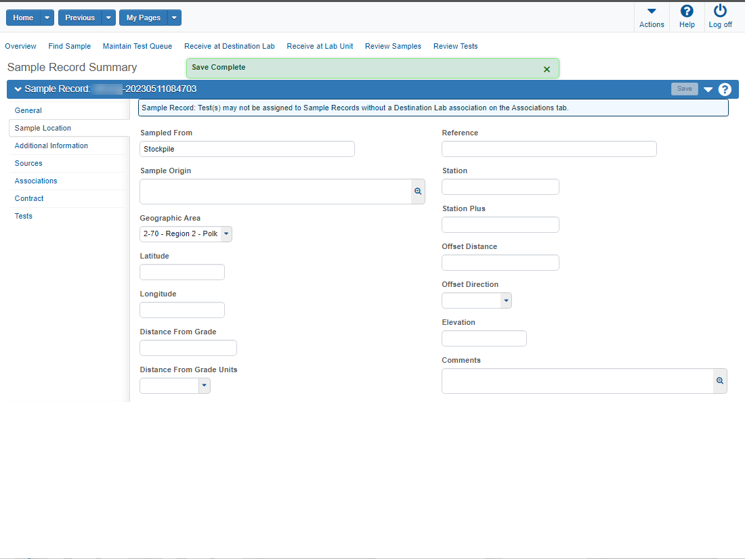This screenshot has width=745, height=559.
Task: Dismiss the Save Complete notification
Action: tap(547, 69)
